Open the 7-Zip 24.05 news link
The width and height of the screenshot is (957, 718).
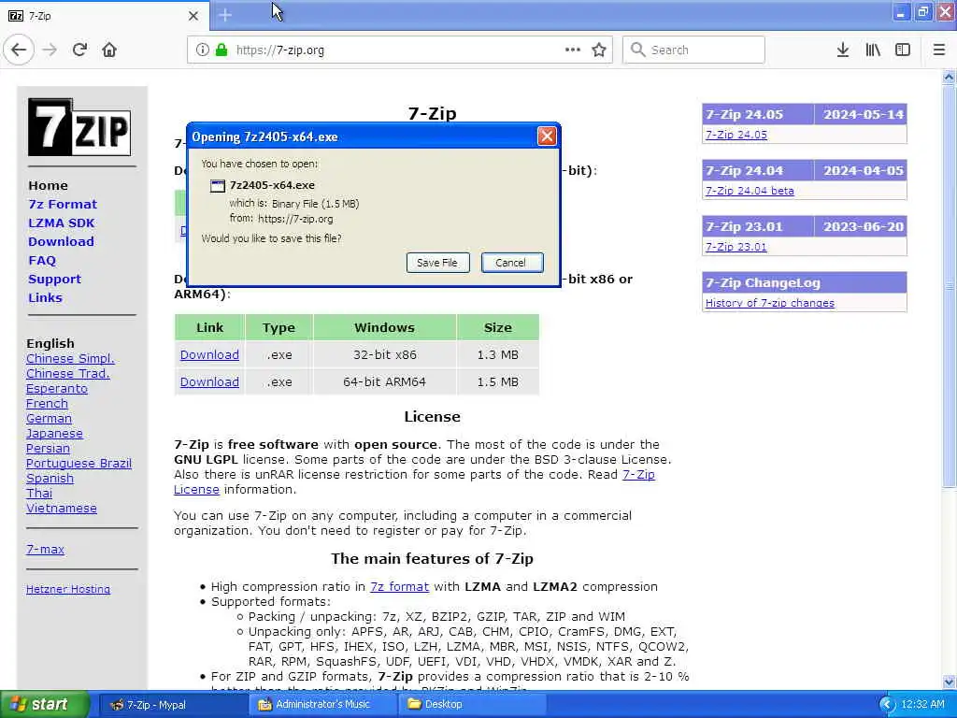coord(736,135)
